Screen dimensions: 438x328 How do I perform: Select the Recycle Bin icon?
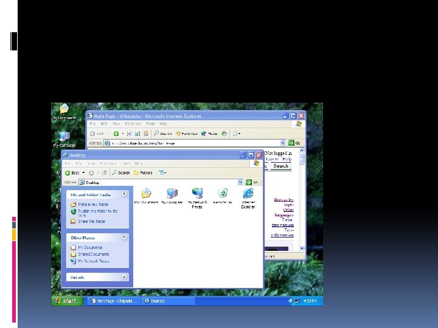point(223,196)
